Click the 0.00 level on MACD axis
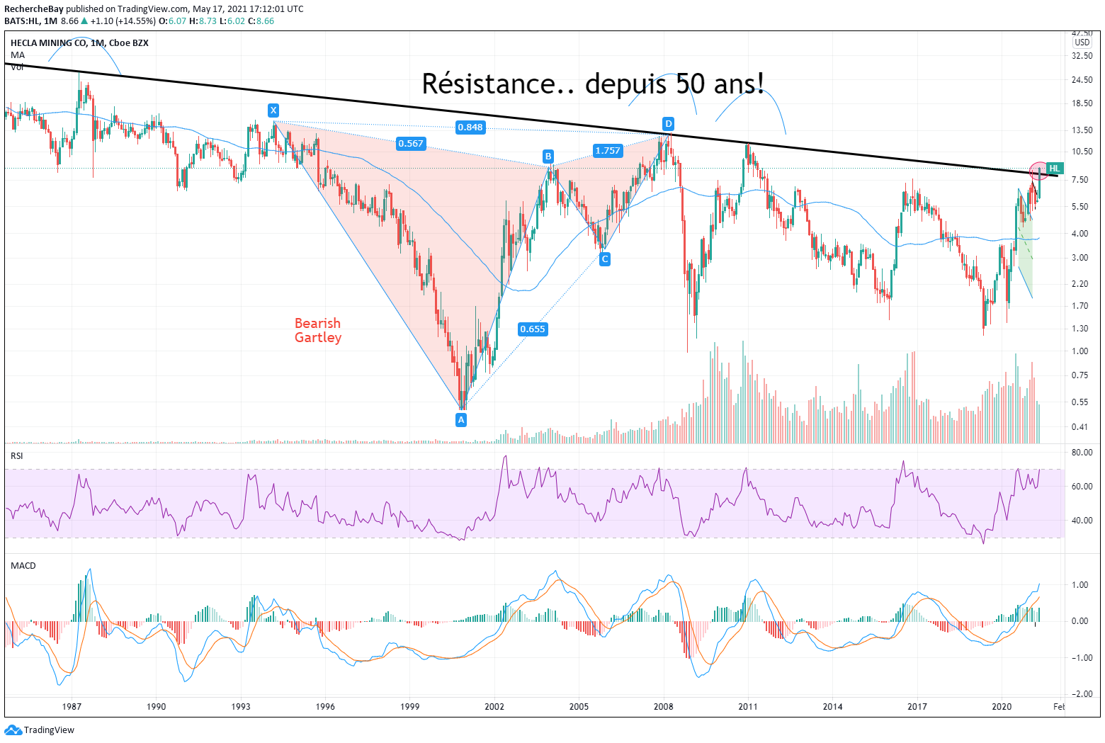The image size is (1105, 743). 1081,621
